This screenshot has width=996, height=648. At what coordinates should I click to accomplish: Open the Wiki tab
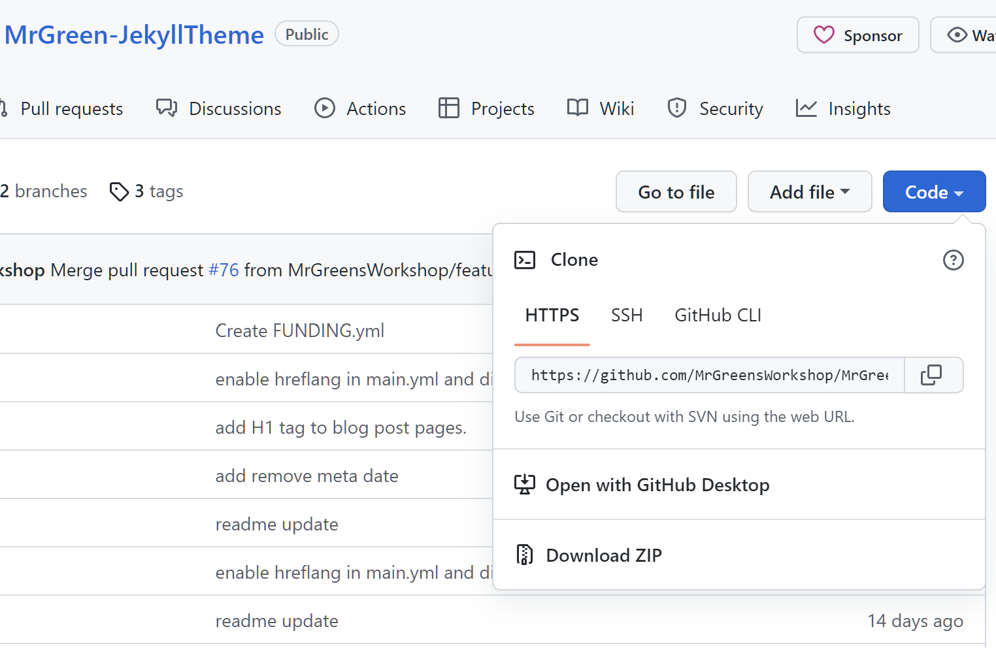(x=601, y=108)
